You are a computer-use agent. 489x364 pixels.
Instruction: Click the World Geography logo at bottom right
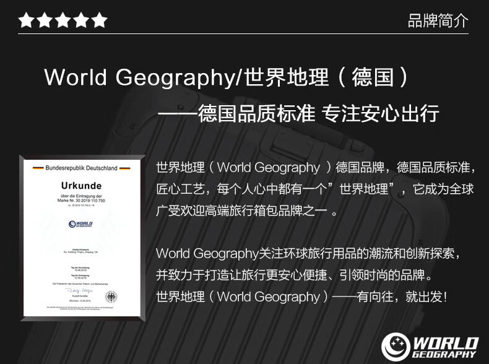pyautogui.click(x=430, y=347)
